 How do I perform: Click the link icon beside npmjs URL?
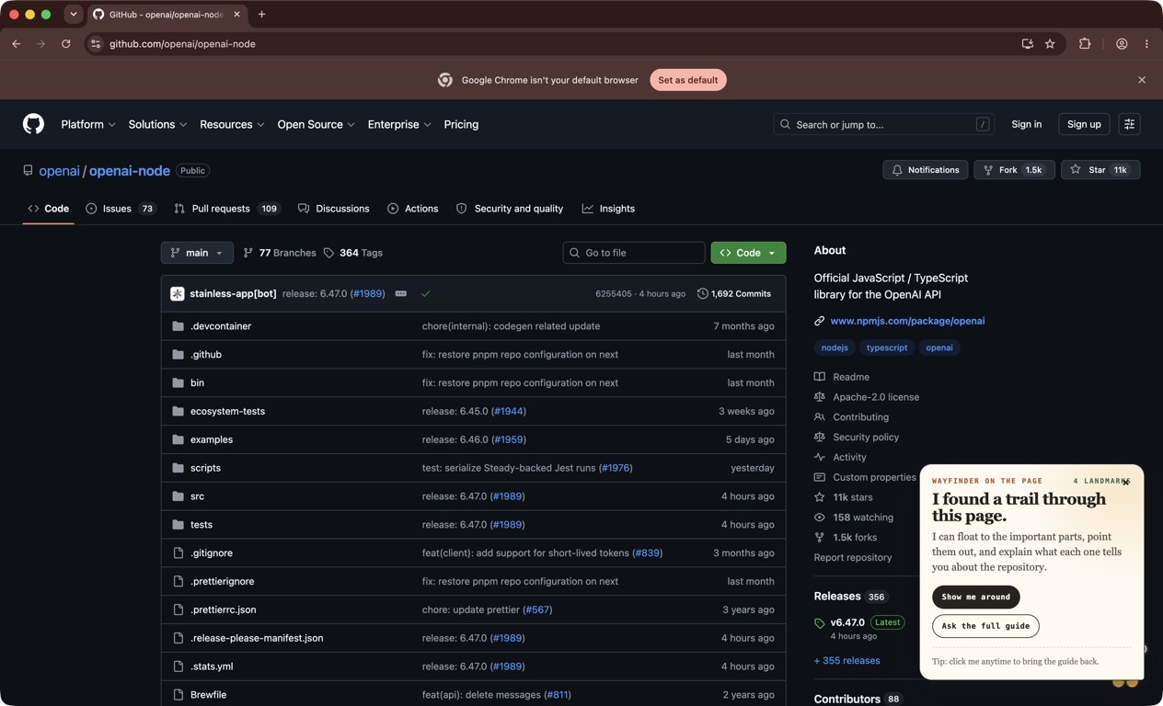point(819,321)
